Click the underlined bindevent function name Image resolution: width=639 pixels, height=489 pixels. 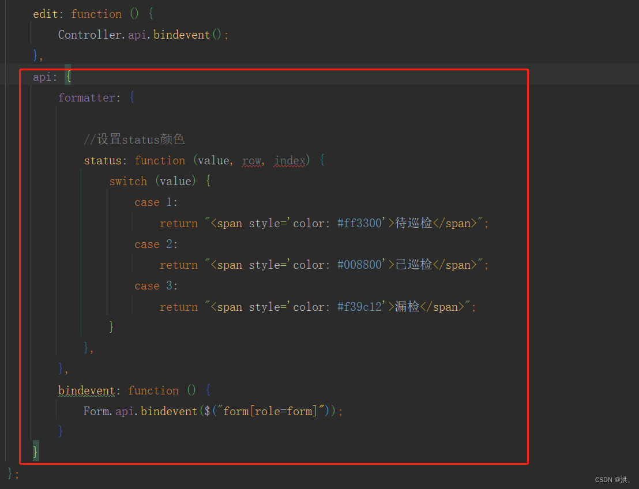(87, 390)
